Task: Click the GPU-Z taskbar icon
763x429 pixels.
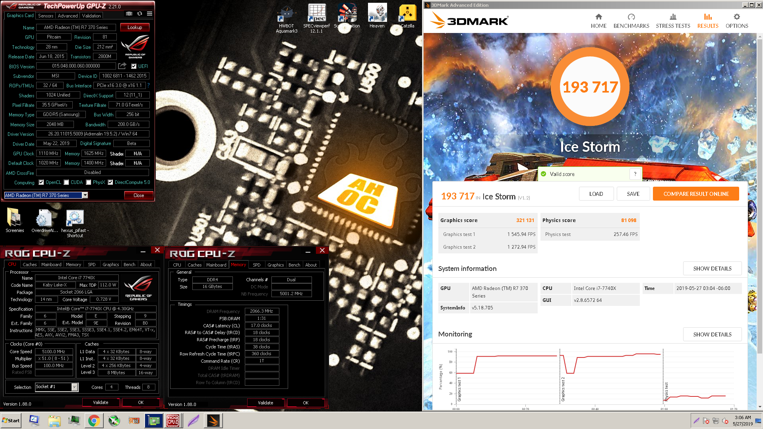Action: (153, 421)
